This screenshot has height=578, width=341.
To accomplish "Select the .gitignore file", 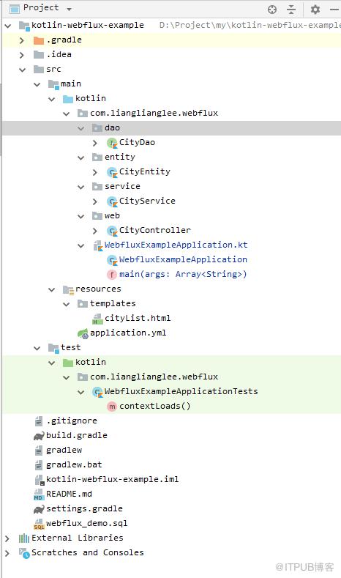I will point(72,420).
